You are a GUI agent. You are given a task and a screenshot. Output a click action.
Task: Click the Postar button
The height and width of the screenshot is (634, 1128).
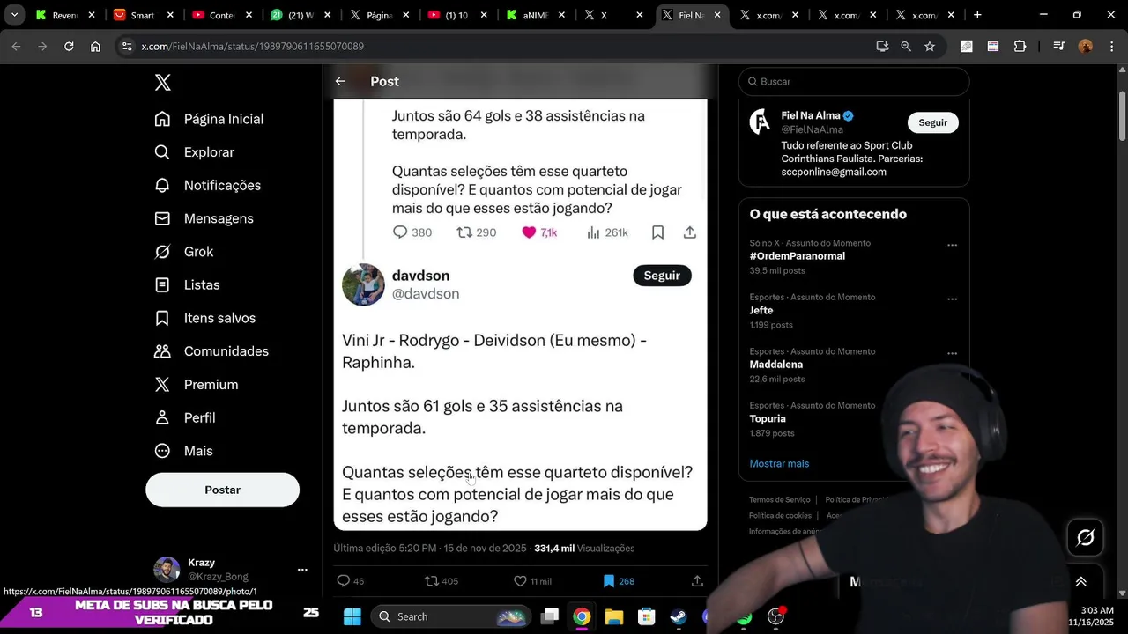(222, 490)
